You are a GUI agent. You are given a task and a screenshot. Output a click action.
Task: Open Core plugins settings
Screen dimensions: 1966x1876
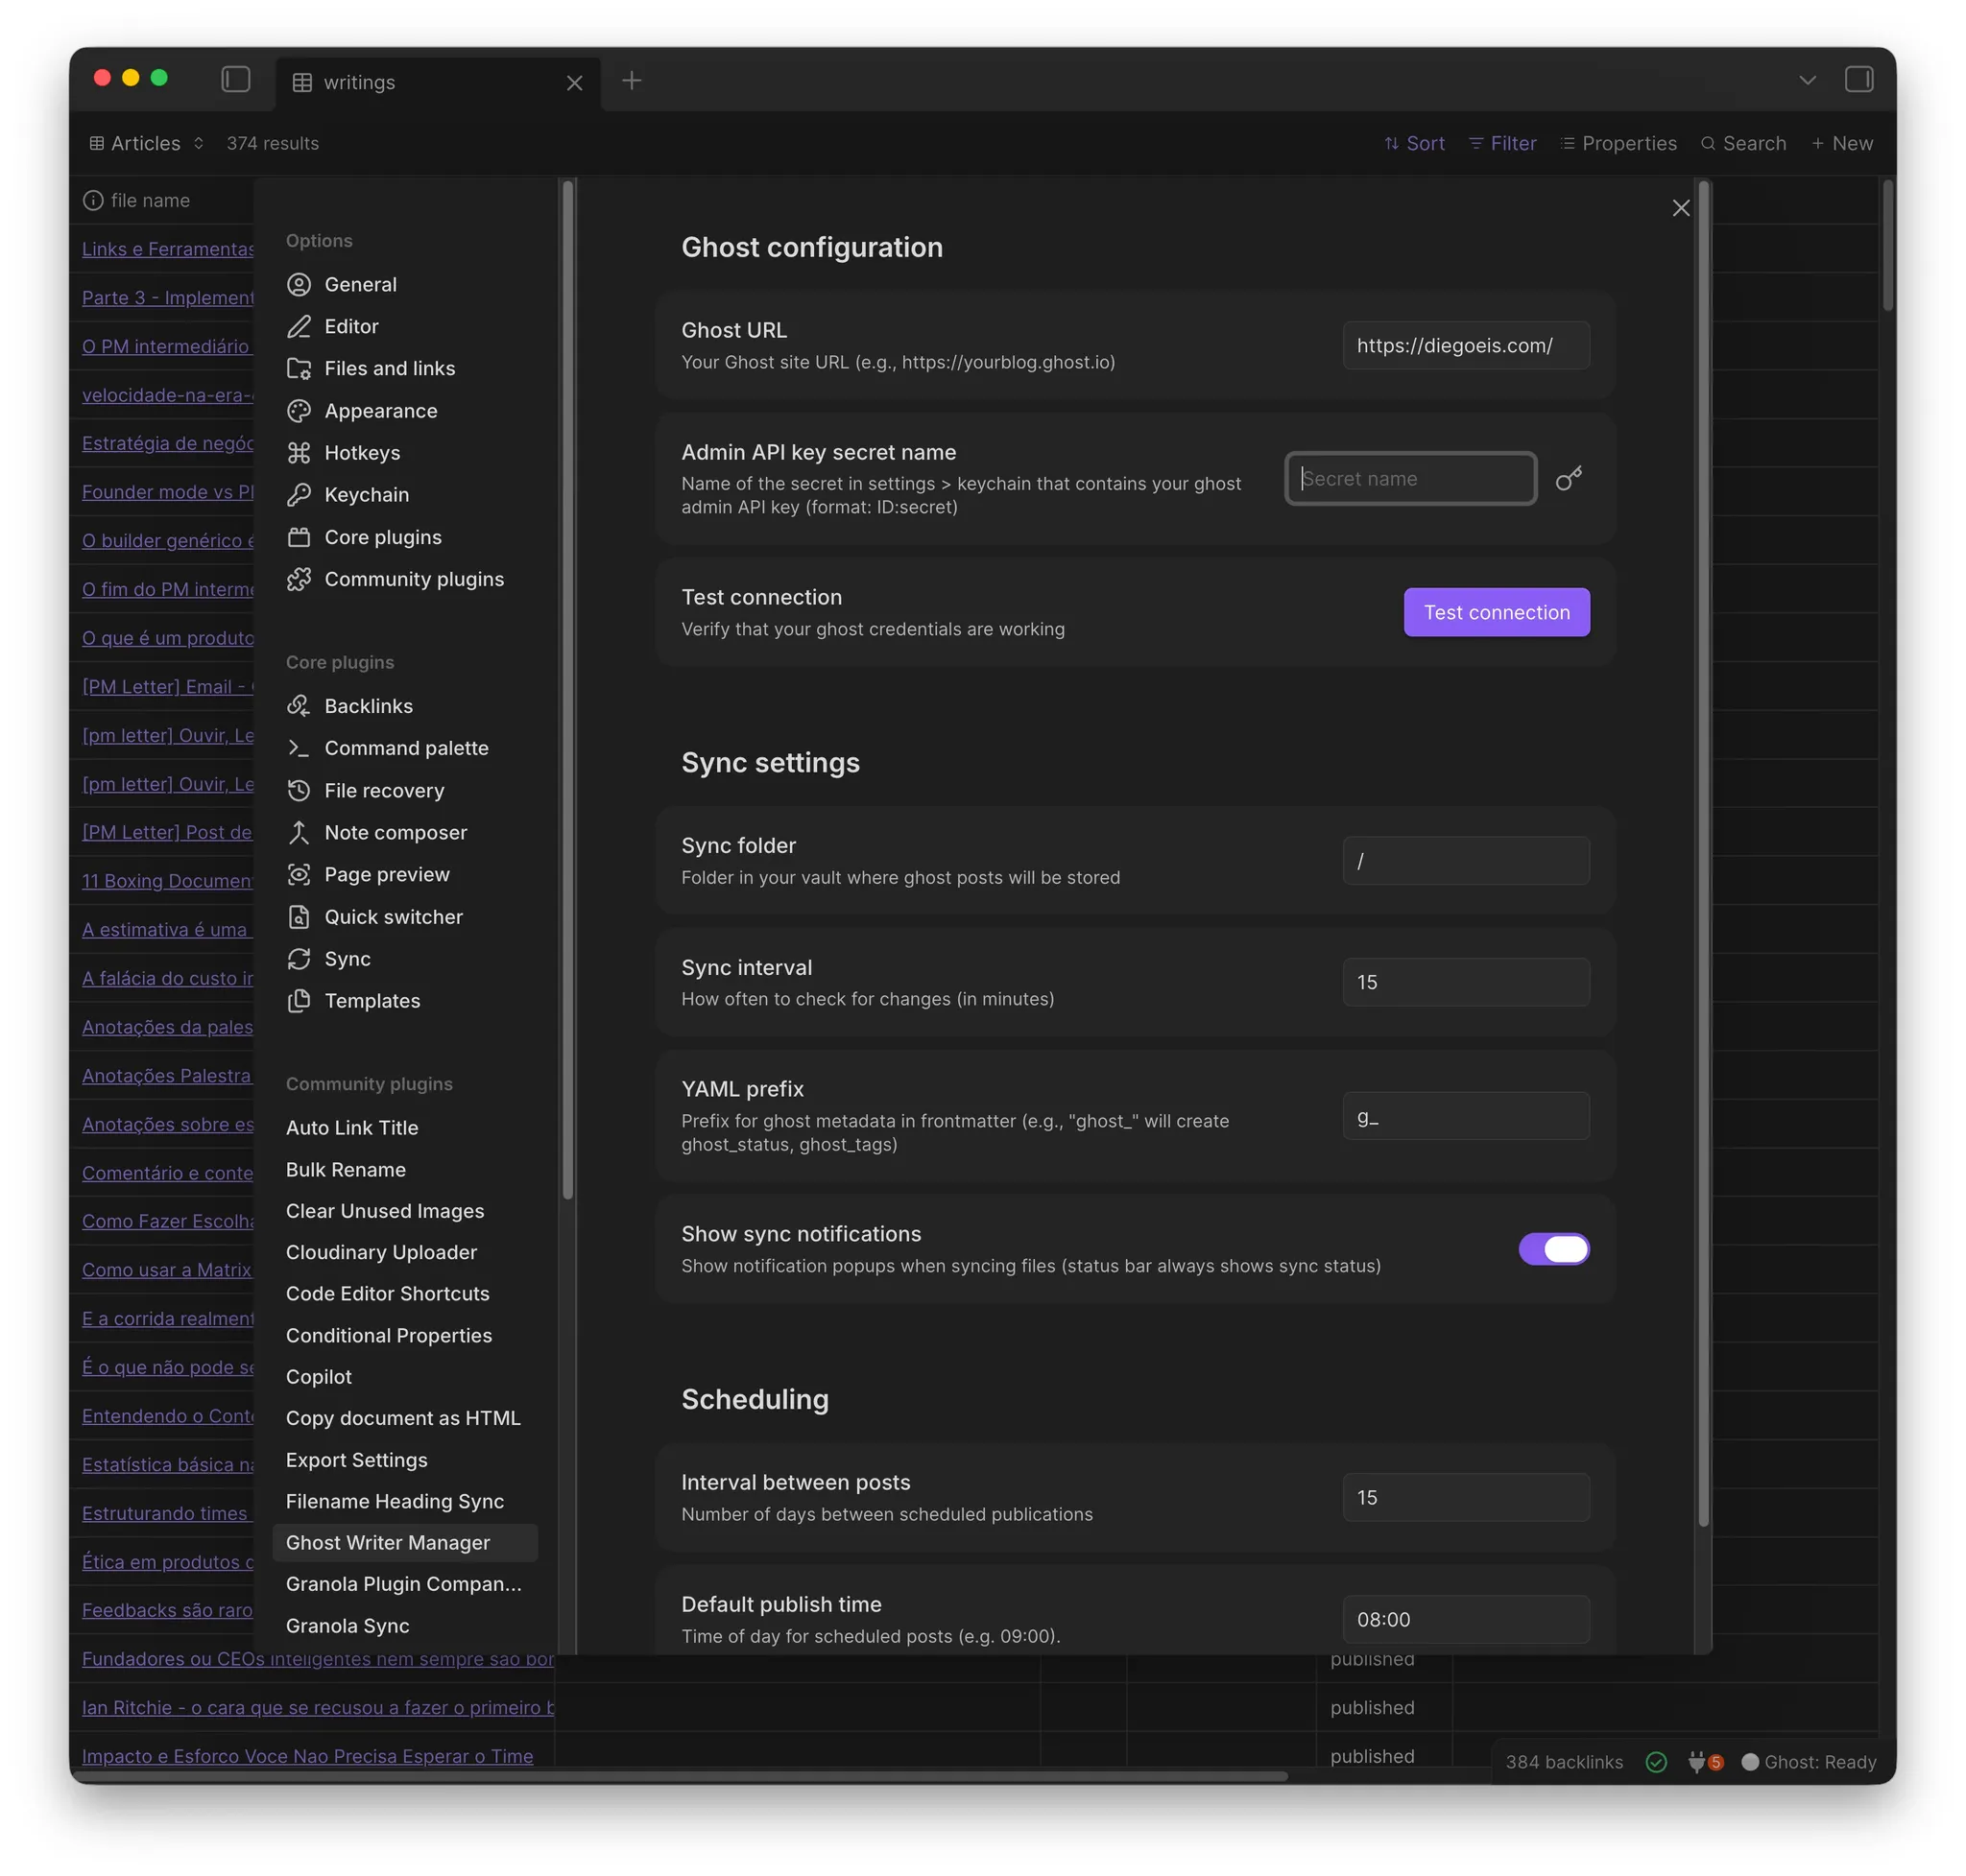click(x=404, y=537)
